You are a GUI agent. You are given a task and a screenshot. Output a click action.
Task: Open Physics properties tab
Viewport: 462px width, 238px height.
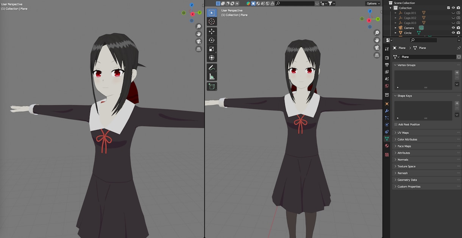point(387,124)
